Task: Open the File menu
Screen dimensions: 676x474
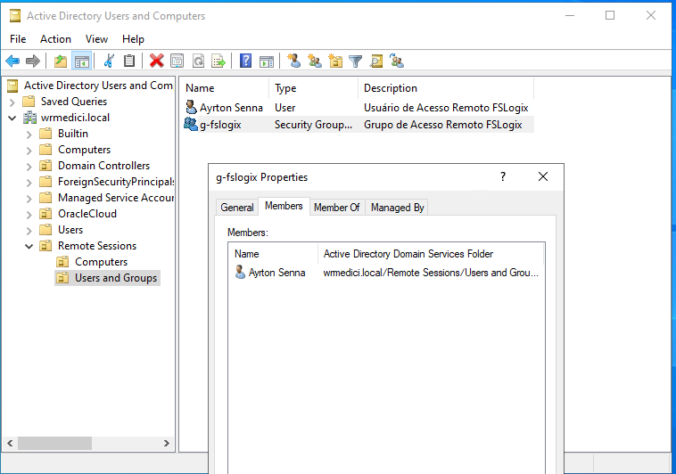Action: coord(18,39)
